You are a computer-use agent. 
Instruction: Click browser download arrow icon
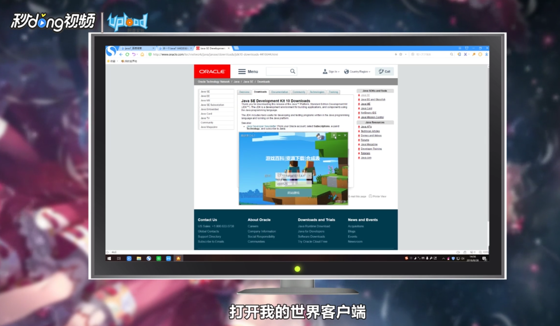pyautogui.click(x=486, y=55)
